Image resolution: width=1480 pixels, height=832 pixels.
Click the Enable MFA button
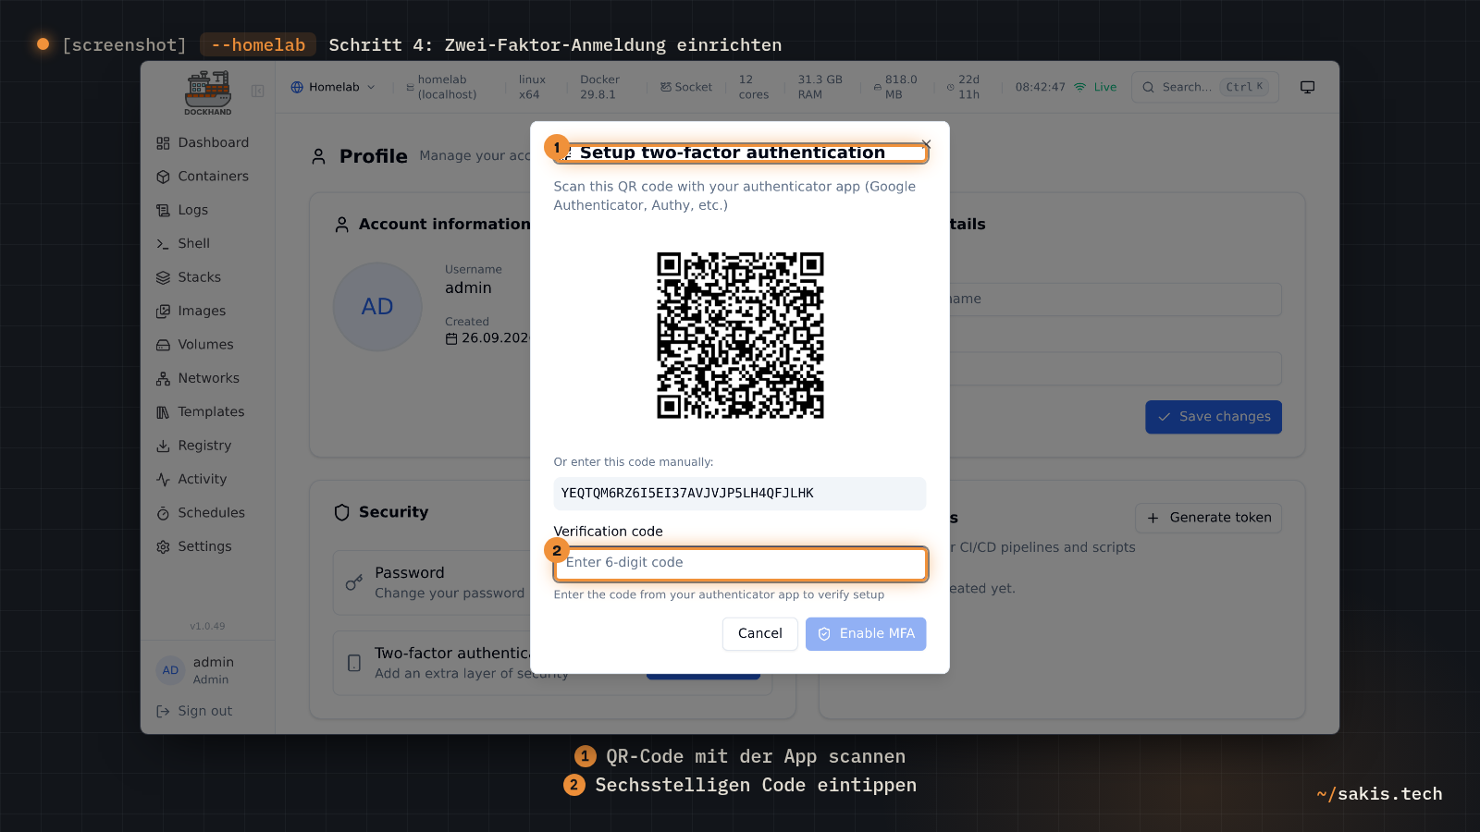click(866, 633)
